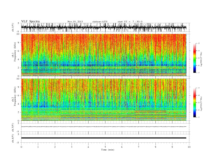Click the "9" tick on the time axis
Image resolution: width=213 pixels, height=165 pixels.
[x=172, y=147]
